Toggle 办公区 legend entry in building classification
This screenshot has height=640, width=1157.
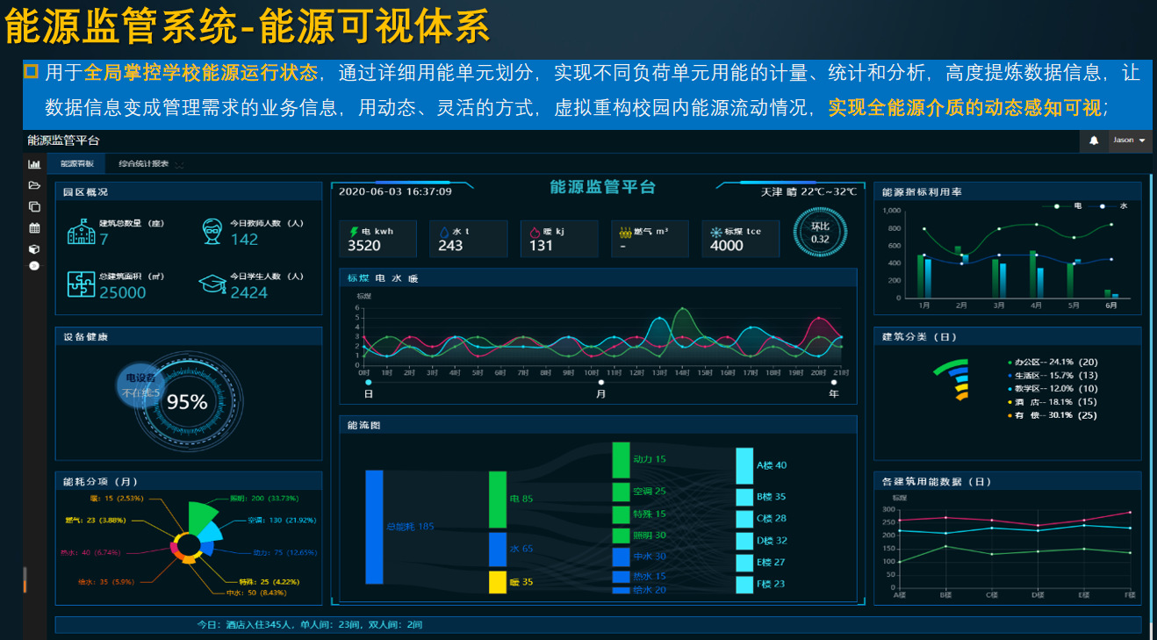(1052, 362)
